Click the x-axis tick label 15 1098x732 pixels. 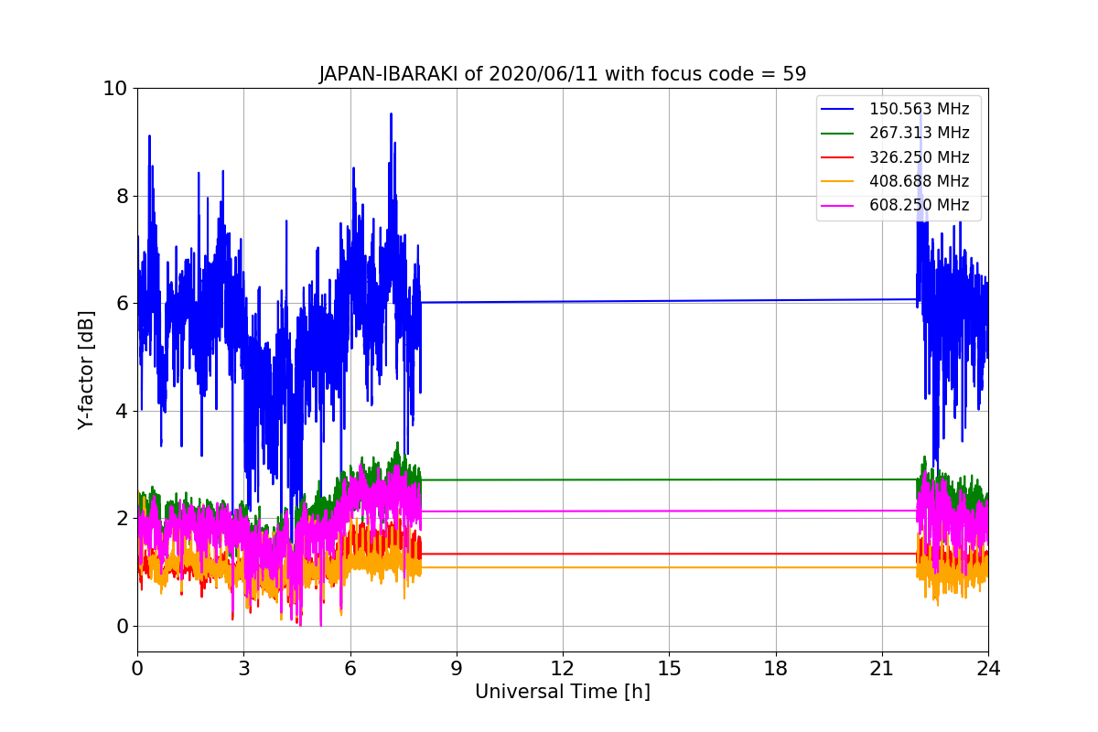669,668
